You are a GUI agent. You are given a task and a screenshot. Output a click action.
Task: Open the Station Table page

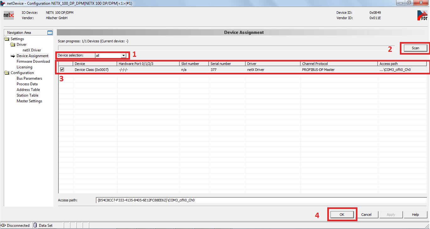[x=28, y=95]
